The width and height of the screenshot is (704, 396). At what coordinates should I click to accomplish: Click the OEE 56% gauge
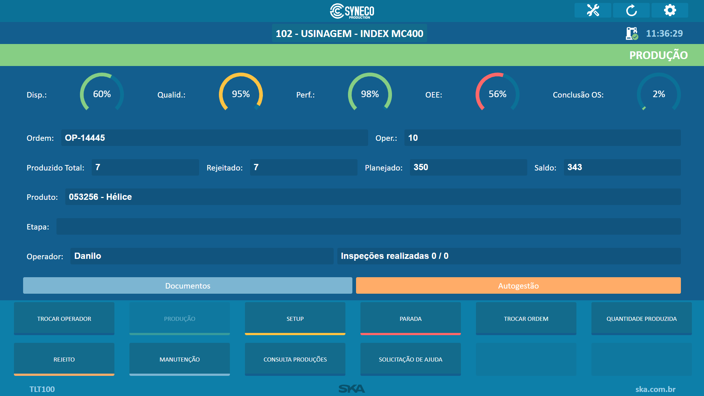(x=498, y=92)
